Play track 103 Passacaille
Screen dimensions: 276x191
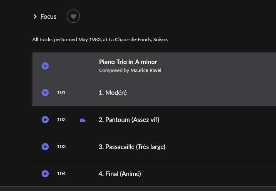(45, 146)
